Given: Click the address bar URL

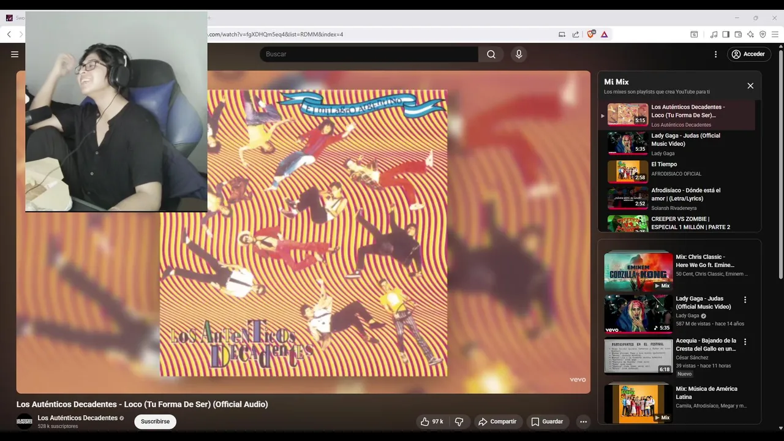Looking at the screenshot, I should (276, 34).
